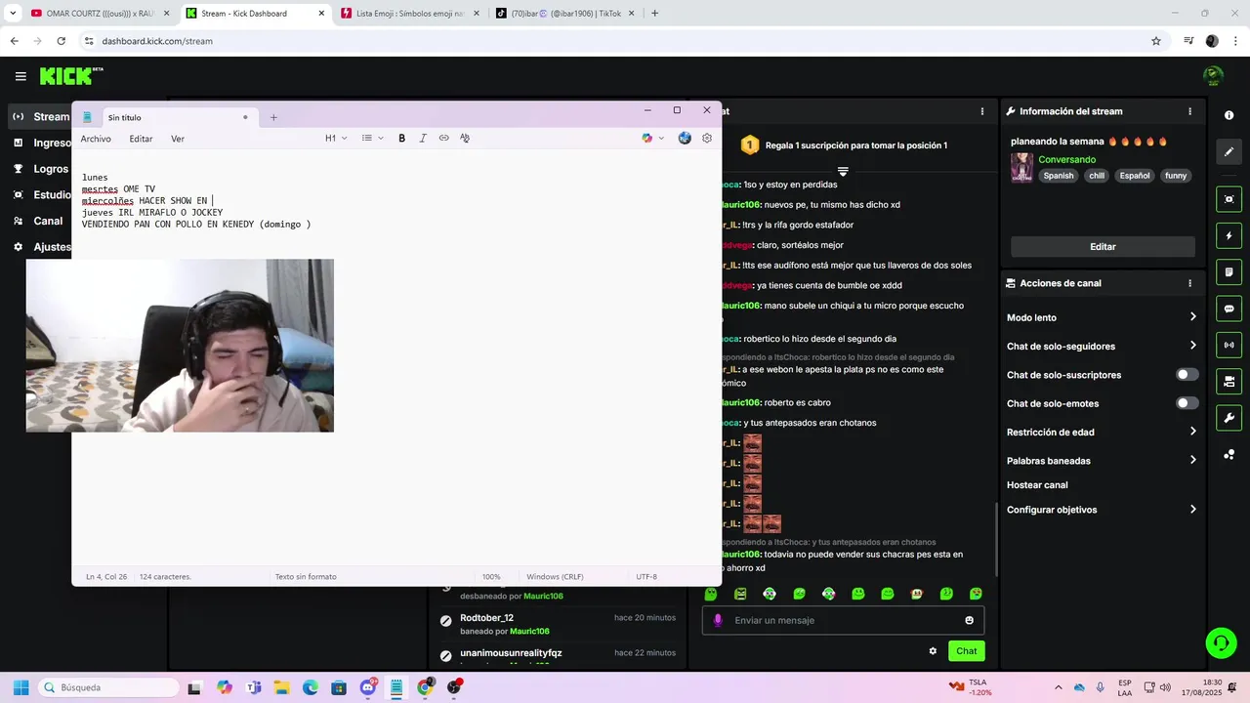1250x703 pixels.
Task: Open a new browser tab
Action: (654, 13)
